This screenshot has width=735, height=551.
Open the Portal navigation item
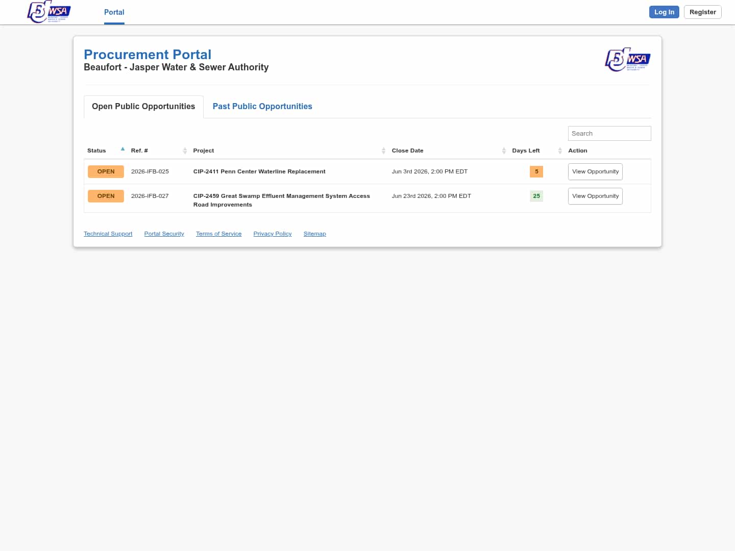click(114, 12)
